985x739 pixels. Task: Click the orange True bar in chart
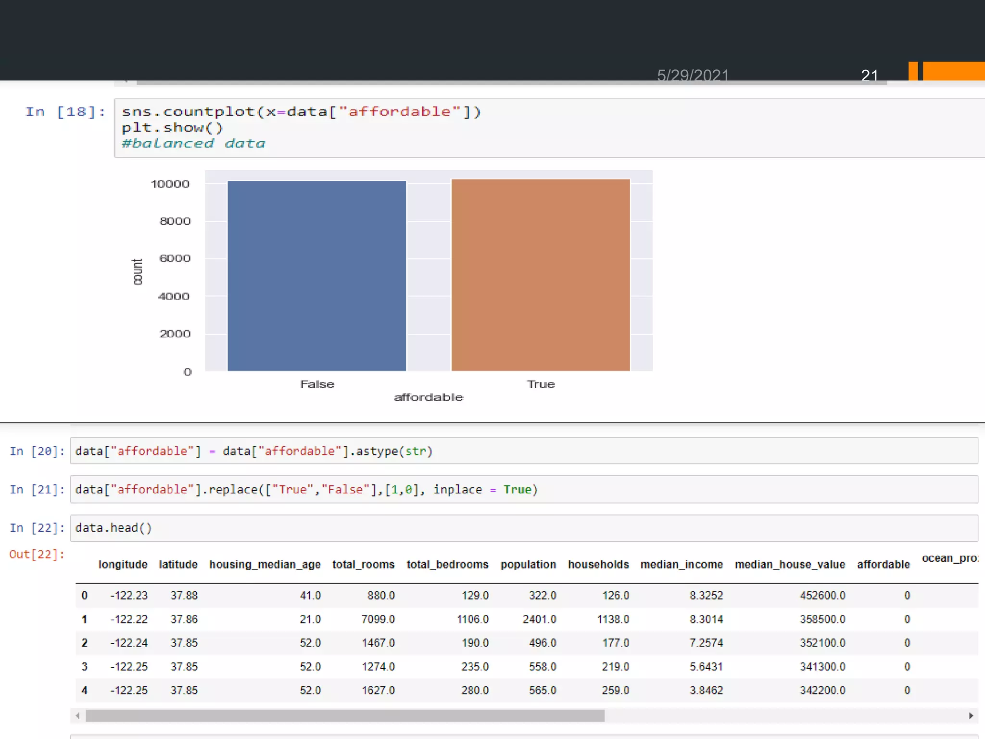point(540,275)
